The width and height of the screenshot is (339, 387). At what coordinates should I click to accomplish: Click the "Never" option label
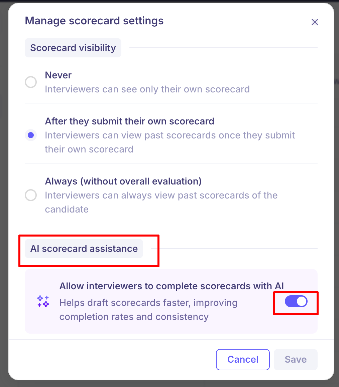point(58,75)
